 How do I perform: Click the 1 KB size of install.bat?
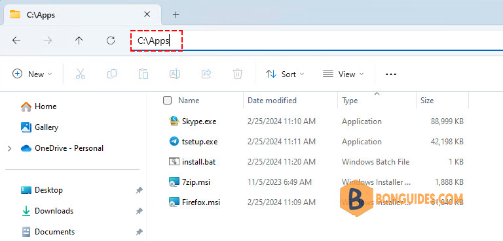tap(456, 162)
